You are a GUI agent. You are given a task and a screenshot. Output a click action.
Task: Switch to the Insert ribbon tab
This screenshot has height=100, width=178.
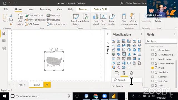click(31, 9)
